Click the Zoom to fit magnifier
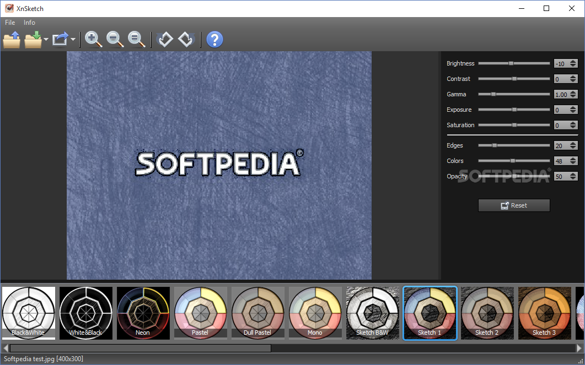Image resolution: width=585 pixels, height=365 pixels. click(x=137, y=40)
